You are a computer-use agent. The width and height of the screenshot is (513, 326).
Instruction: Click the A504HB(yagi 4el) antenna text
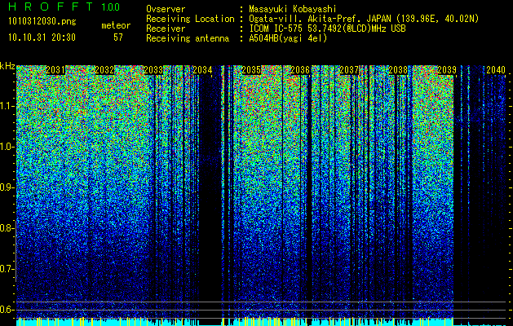click(x=288, y=38)
